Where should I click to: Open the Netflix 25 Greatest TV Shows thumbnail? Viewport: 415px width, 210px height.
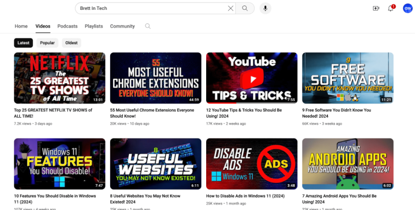pos(60,78)
